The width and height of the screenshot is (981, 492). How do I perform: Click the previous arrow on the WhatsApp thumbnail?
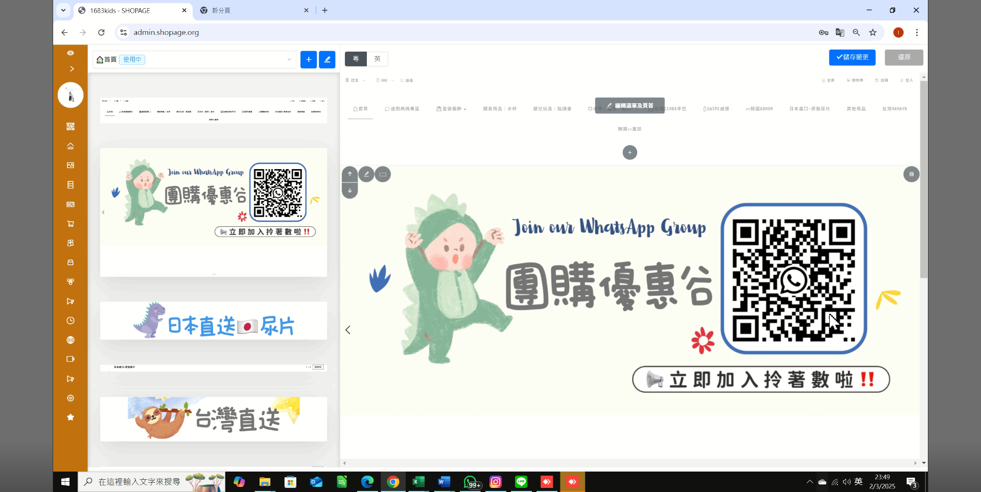104,213
